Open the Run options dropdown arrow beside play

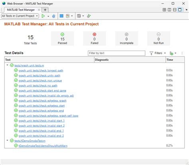coord(48,16)
